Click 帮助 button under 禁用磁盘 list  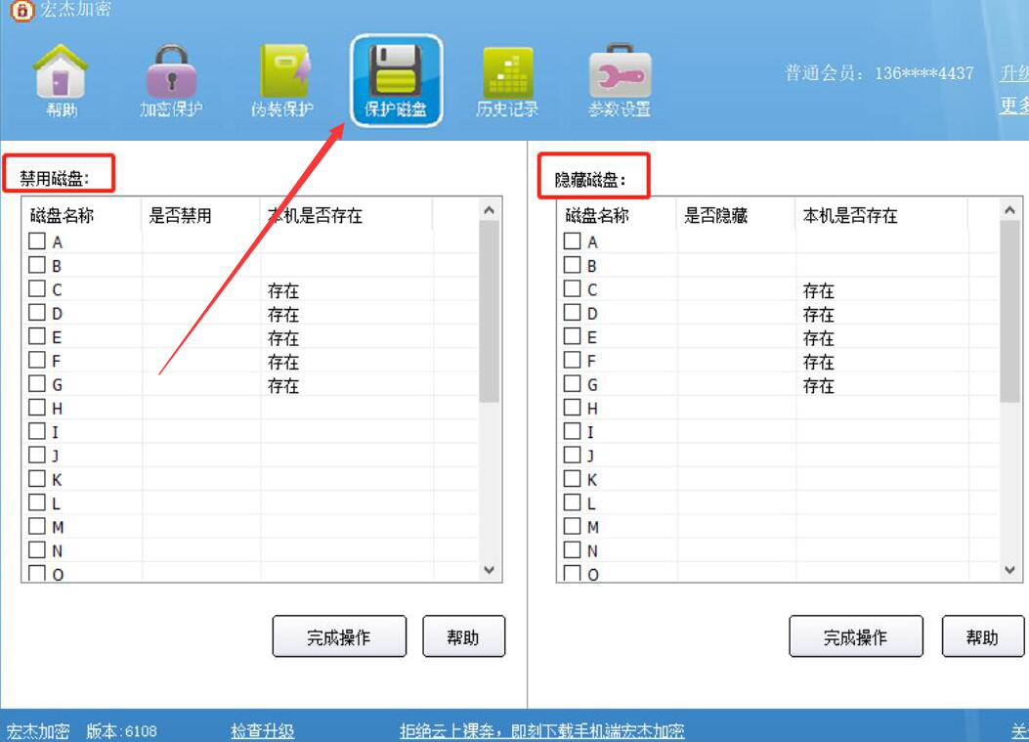pos(464,636)
